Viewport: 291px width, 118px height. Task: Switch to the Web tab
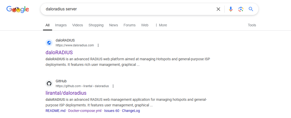point(144,25)
